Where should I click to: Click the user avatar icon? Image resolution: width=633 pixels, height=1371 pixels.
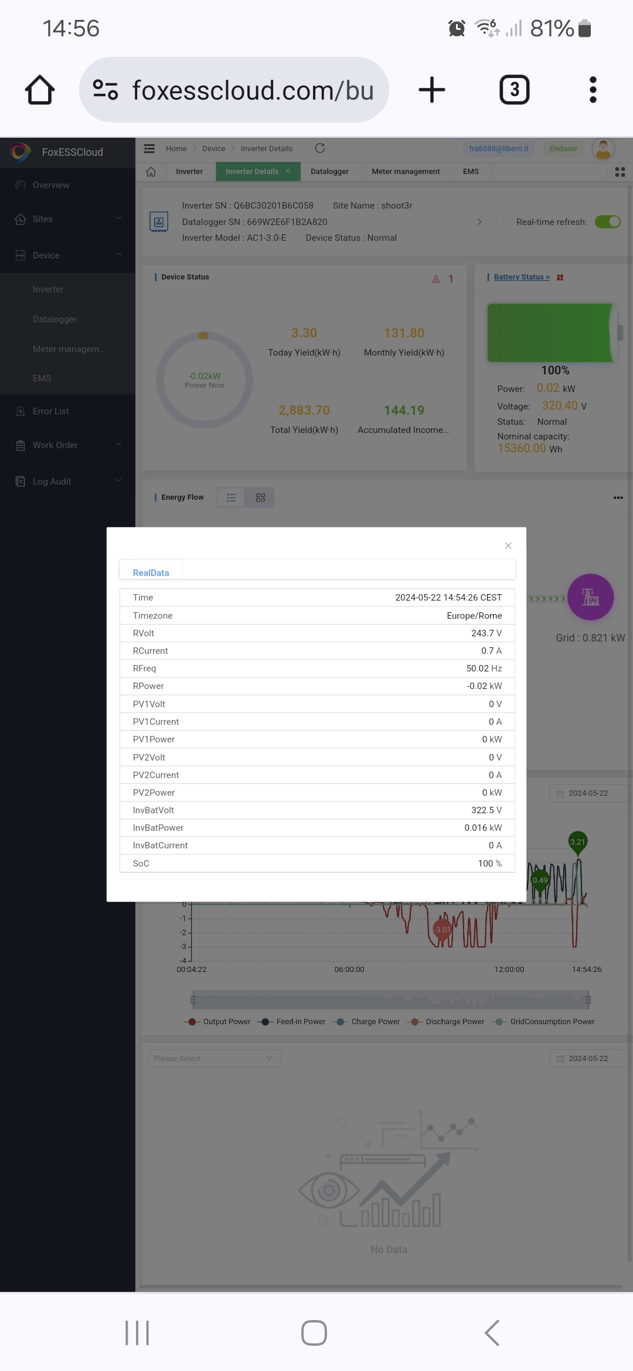click(603, 149)
